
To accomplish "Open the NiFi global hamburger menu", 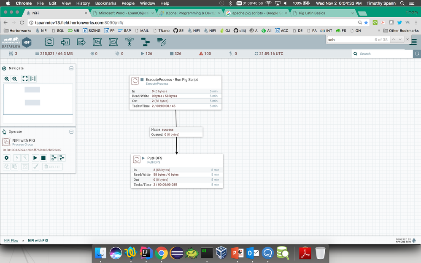I will pos(414,42).
